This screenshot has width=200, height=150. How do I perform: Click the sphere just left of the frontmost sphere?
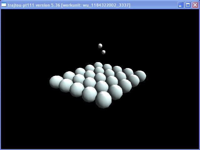click(89, 94)
